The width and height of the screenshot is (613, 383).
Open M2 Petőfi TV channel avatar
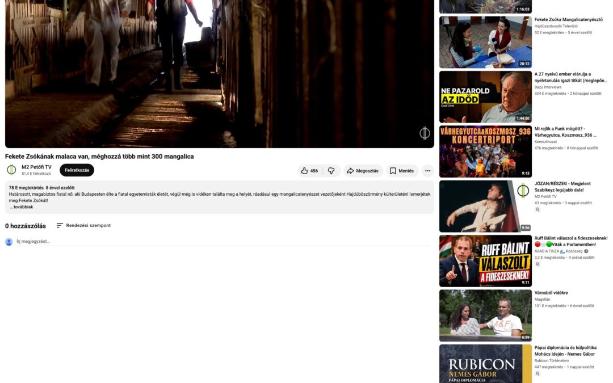[11, 170]
